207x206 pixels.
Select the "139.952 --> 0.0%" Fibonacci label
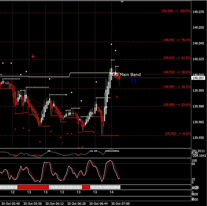(x=178, y=134)
